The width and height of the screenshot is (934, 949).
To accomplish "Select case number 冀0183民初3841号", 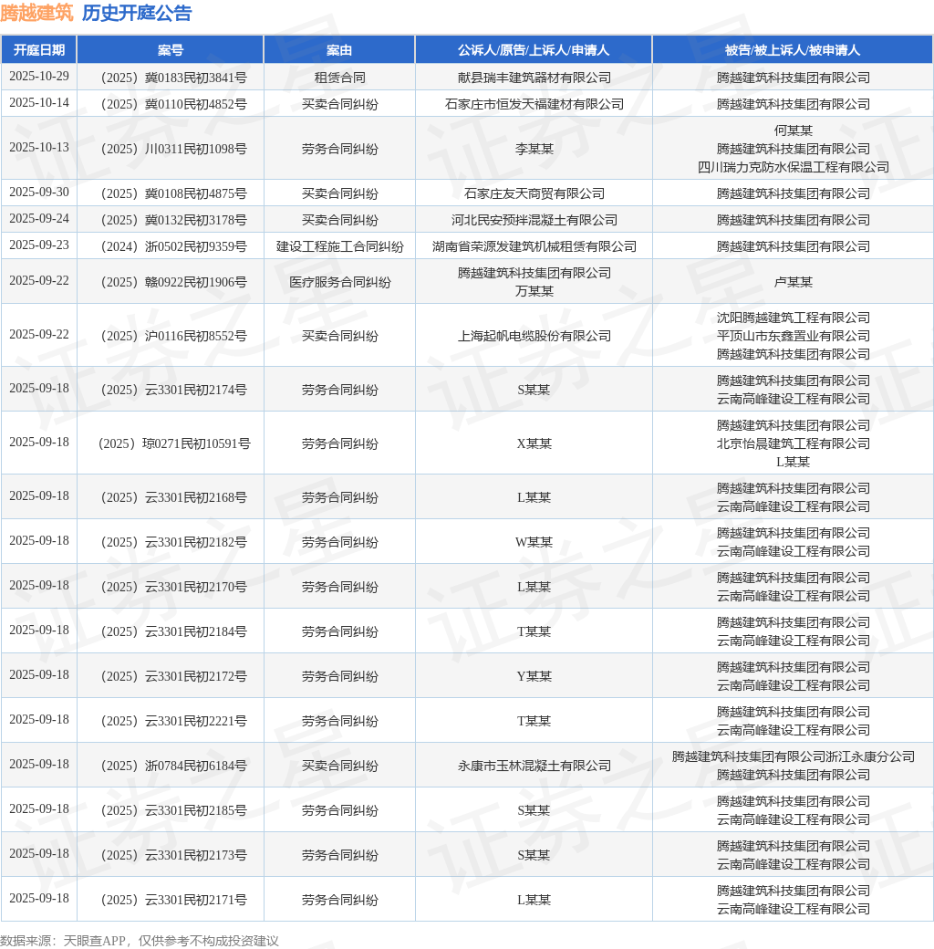I will coord(173,78).
